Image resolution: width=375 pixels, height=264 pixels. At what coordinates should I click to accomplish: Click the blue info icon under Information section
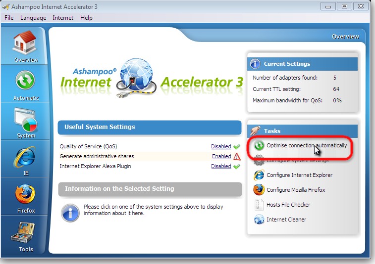[x=70, y=213]
